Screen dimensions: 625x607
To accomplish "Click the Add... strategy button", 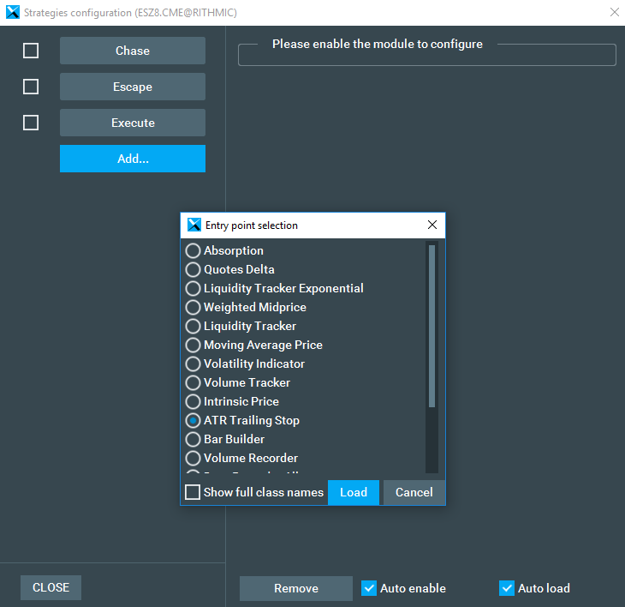I will coord(133,159).
